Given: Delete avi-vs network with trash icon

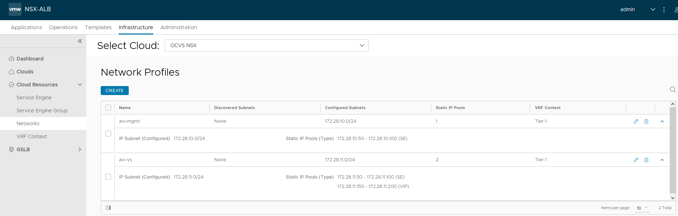Looking at the screenshot, I should (646, 160).
